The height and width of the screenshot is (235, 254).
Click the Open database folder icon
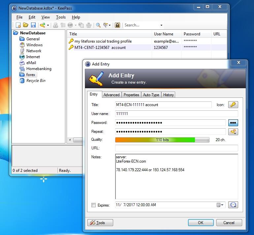click(26, 25)
